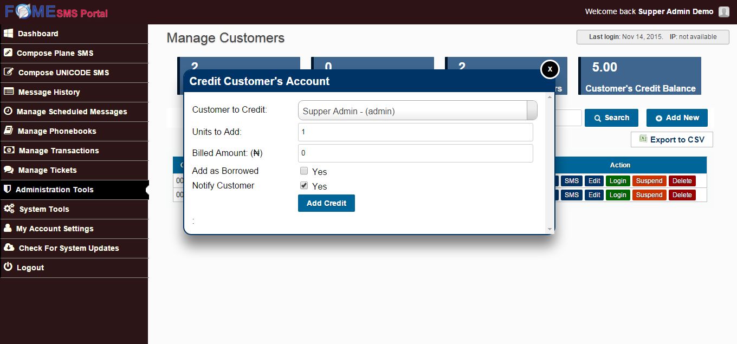Open My Account Settings menu item

[54, 229]
